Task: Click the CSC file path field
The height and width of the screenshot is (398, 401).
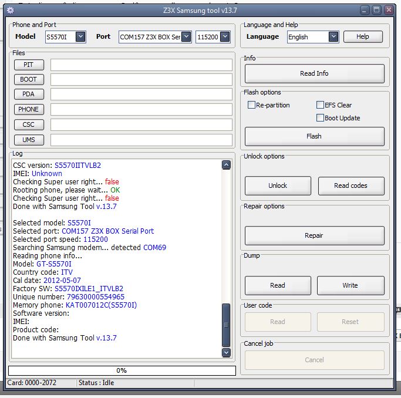Action: [141, 125]
